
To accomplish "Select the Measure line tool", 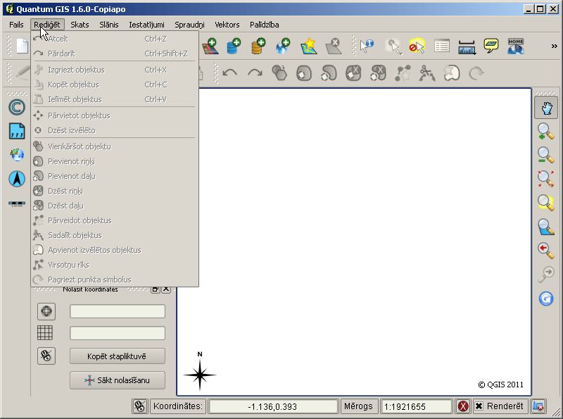I will pyautogui.click(x=467, y=47).
